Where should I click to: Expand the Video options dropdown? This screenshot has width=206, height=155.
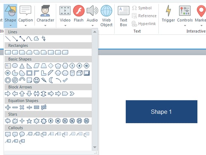(65, 25)
